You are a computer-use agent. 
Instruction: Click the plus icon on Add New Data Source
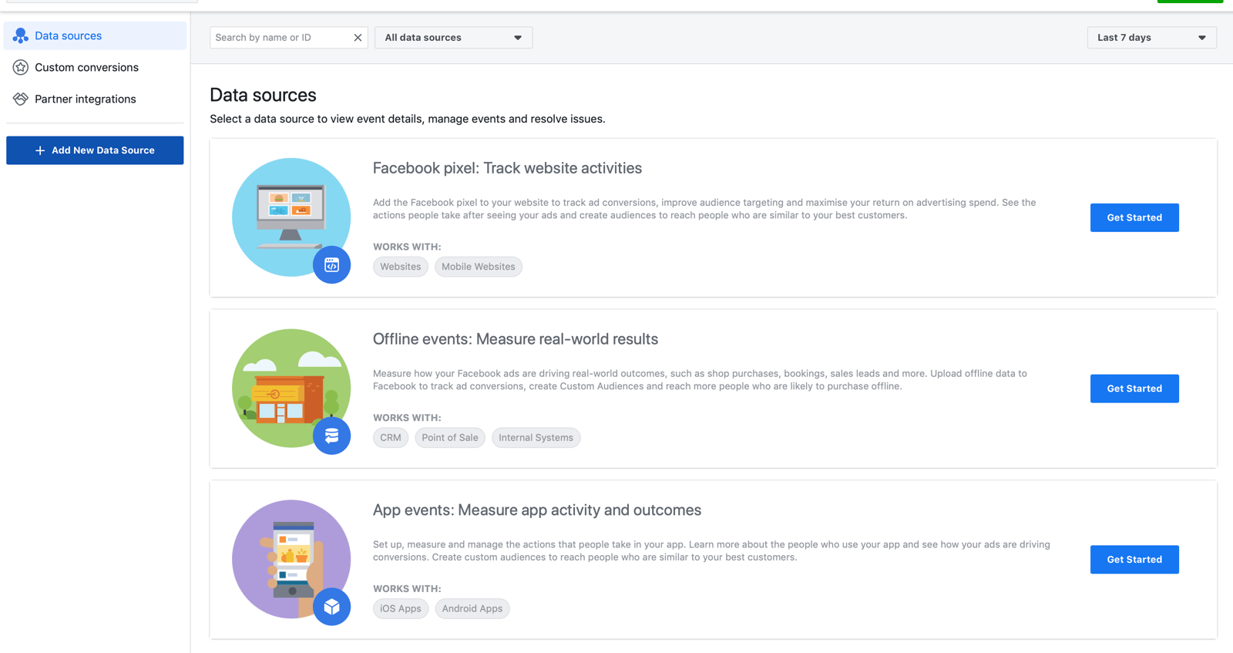pos(40,150)
